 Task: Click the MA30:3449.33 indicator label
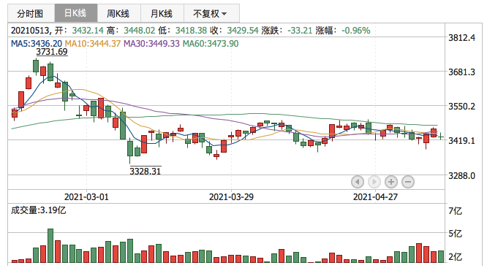pos(151,43)
